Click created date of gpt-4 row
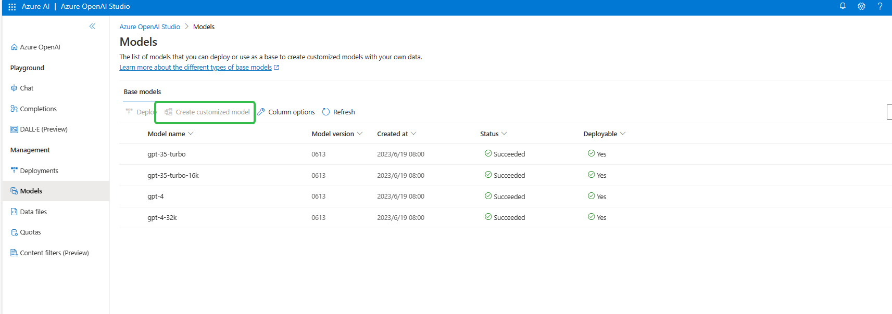The height and width of the screenshot is (314, 892). [x=400, y=197]
